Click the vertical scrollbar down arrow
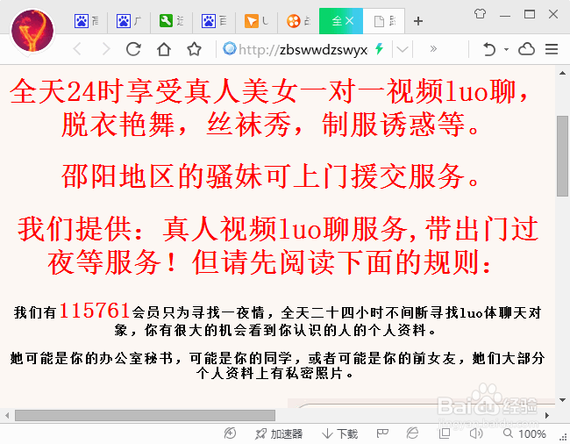570x444 pixels. click(x=562, y=400)
